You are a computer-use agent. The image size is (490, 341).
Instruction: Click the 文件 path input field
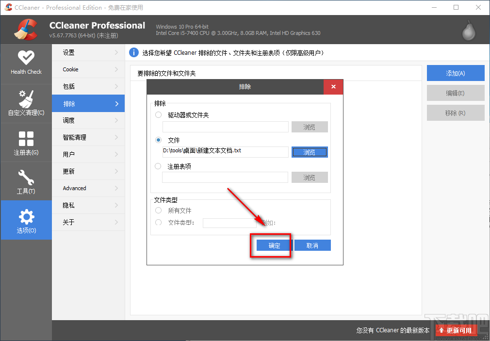225,152
